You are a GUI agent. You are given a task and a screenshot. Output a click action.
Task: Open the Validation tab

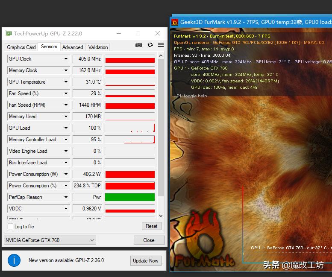(98, 47)
